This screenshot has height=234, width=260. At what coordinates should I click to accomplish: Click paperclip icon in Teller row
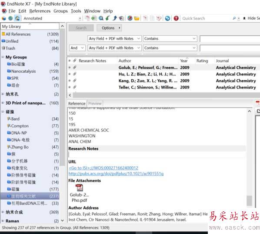75,87
